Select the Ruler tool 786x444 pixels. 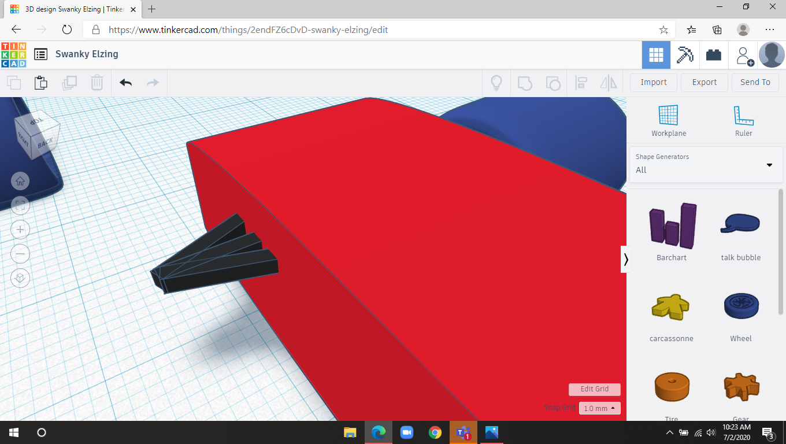click(743, 121)
